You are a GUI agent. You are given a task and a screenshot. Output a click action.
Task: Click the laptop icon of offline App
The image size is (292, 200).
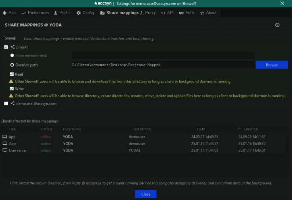click(x=5, y=137)
